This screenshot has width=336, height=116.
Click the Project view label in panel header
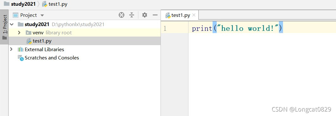point(29,15)
